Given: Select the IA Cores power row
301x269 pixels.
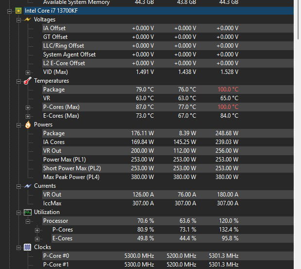Looking at the screenshot, I should coord(168,142).
